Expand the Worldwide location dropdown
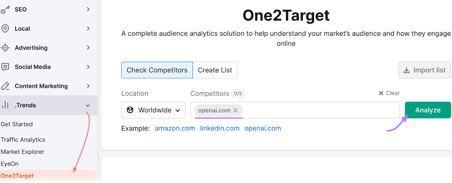 coord(178,110)
